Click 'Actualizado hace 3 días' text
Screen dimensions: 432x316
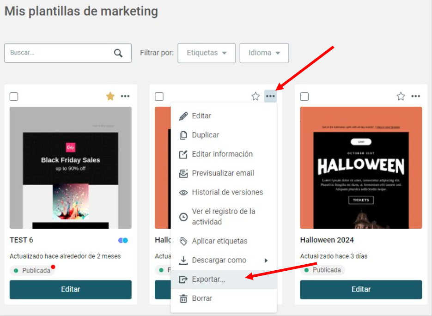tap(334, 256)
